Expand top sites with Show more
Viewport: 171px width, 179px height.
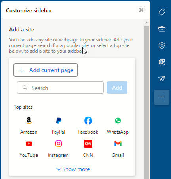(73, 169)
